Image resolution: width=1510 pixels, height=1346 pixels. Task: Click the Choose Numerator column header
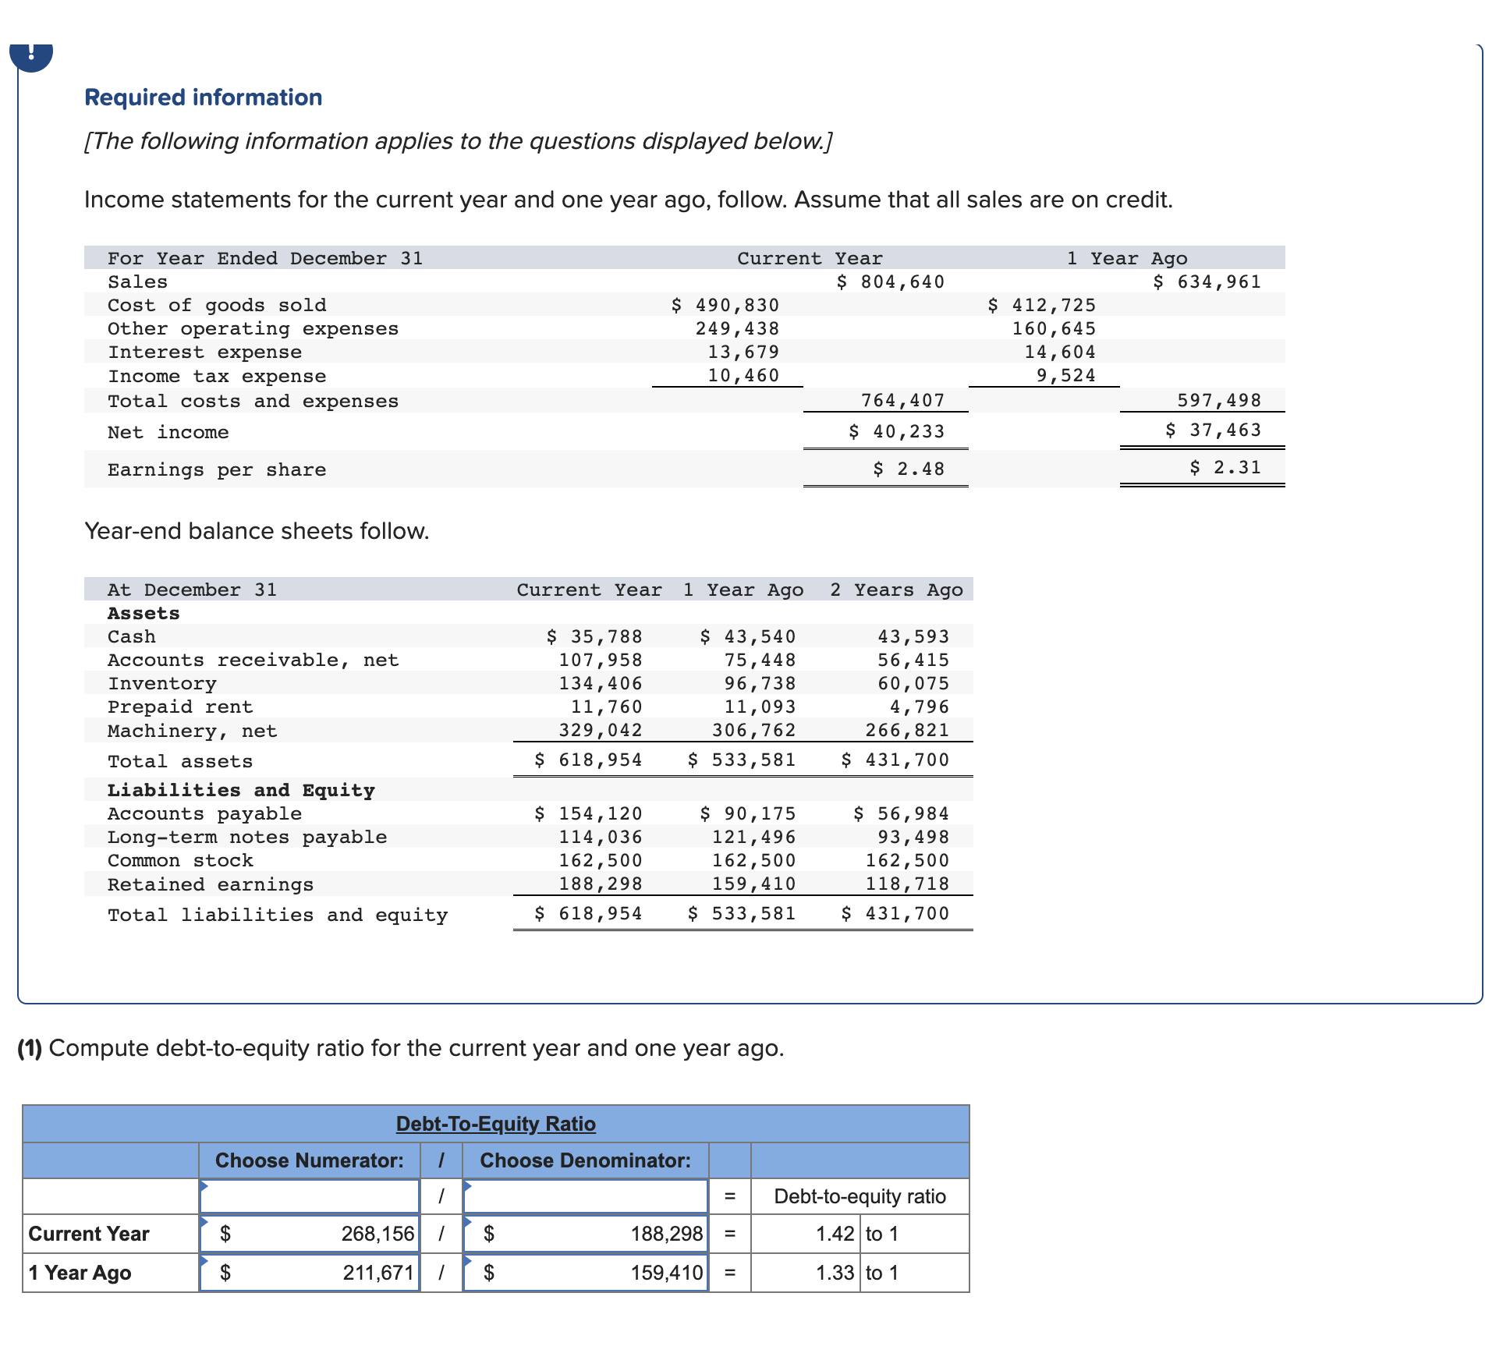[x=310, y=1160]
